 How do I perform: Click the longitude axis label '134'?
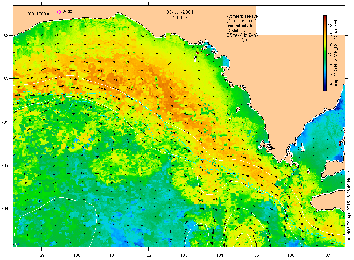click(219, 256)
